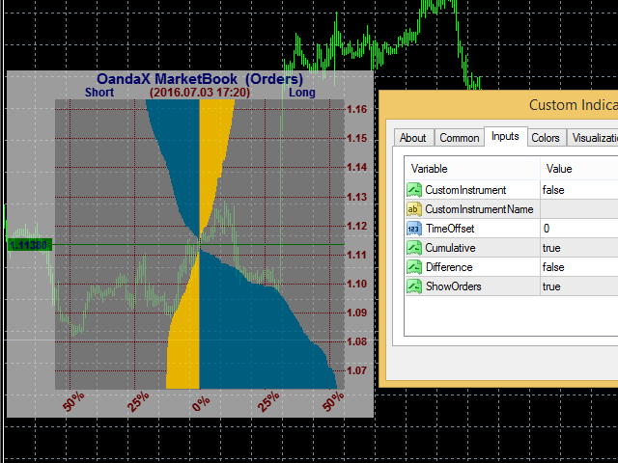Click the 0% axis label

(201, 403)
